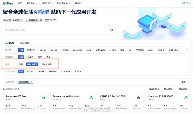Filter provider by deepseek
Viewport: 194px width, 114px height.
pos(77,50)
